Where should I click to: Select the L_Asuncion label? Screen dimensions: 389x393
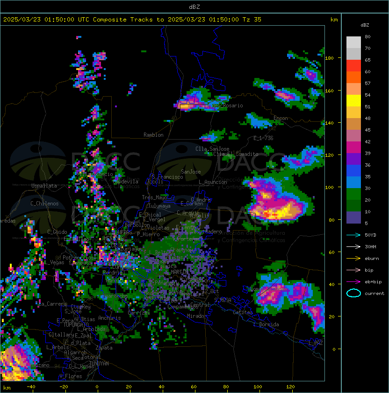[x=213, y=182]
